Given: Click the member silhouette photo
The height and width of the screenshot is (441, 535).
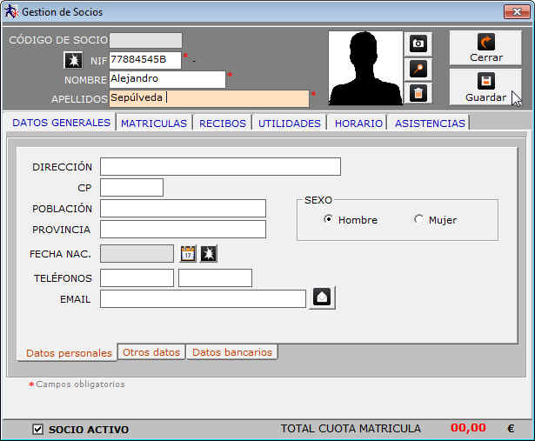Looking at the screenshot, I should click(x=365, y=68).
